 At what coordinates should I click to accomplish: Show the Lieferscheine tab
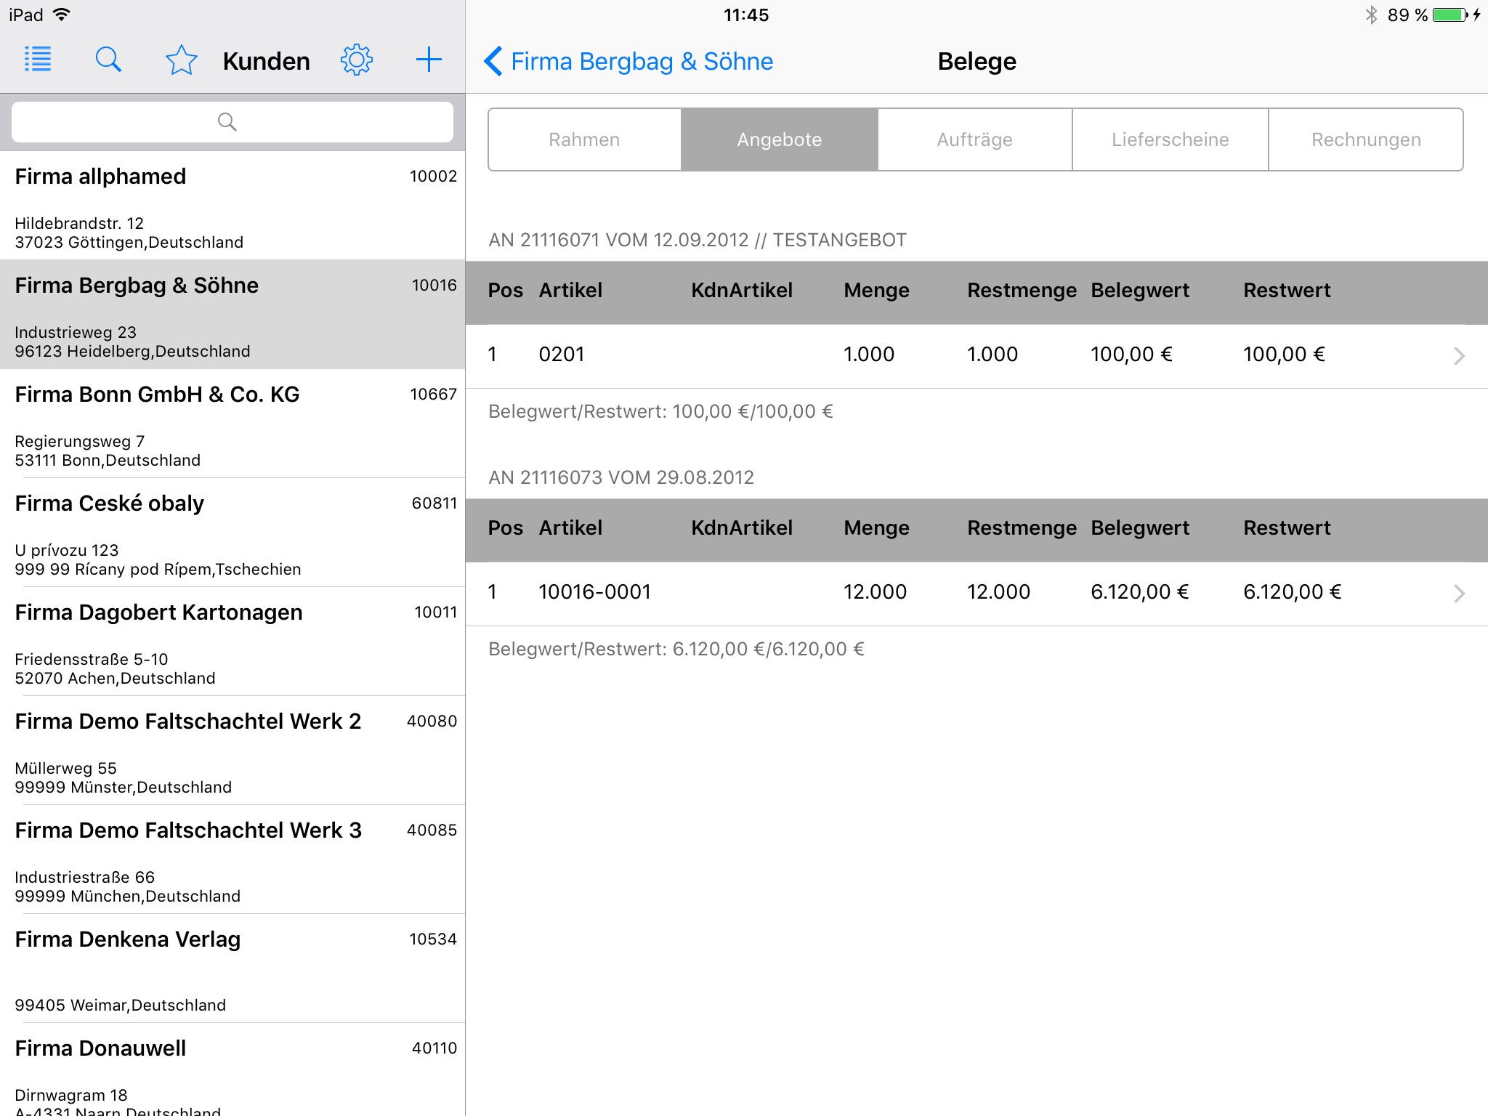click(1170, 139)
